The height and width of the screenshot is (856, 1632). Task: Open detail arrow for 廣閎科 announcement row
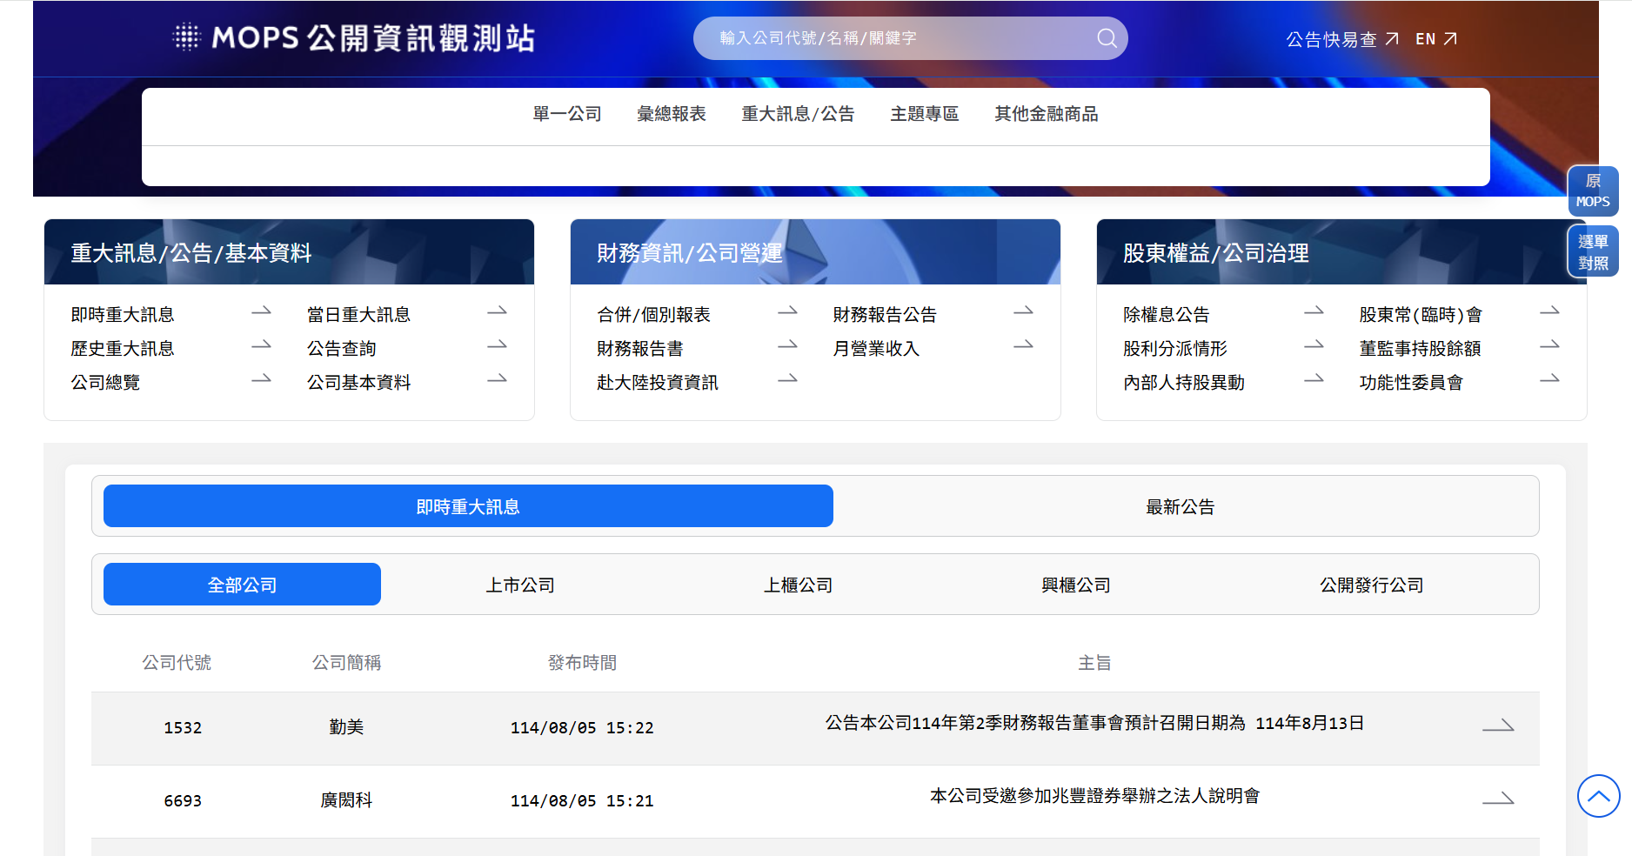pos(1498,799)
